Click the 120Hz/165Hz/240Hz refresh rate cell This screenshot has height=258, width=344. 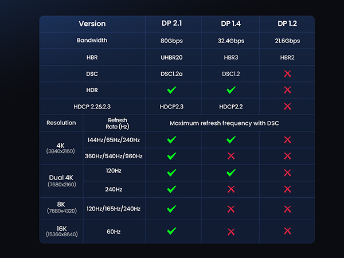click(x=114, y=209)
